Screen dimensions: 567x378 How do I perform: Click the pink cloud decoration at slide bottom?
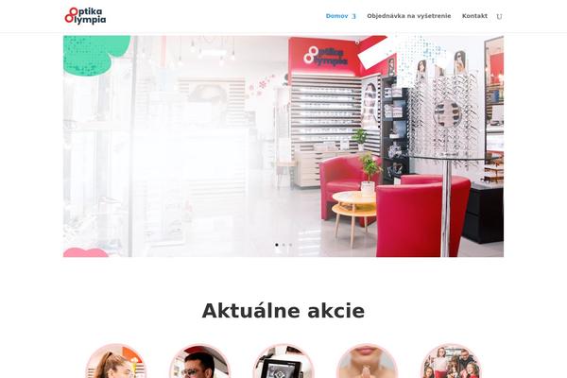(x=86, y=252)
